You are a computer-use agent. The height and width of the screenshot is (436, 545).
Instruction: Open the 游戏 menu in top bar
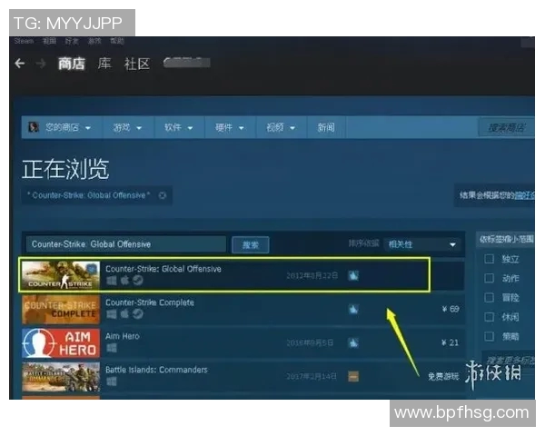(x=94, y=41)
